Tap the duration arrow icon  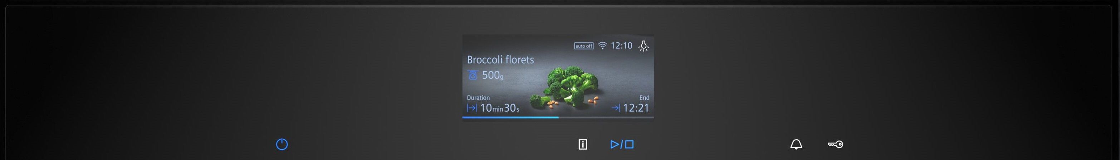472,108
